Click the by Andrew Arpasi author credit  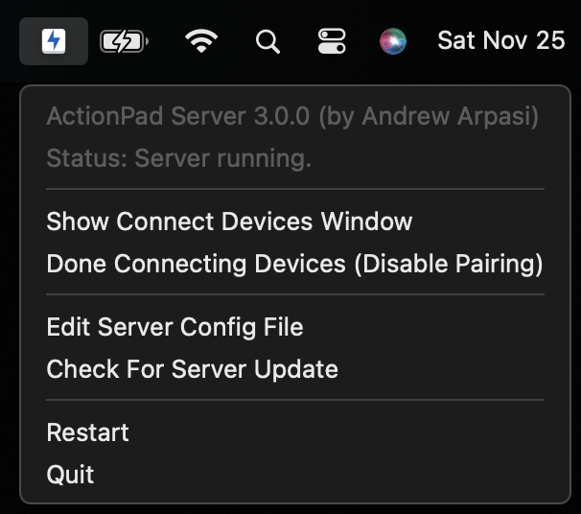[429, 117]
